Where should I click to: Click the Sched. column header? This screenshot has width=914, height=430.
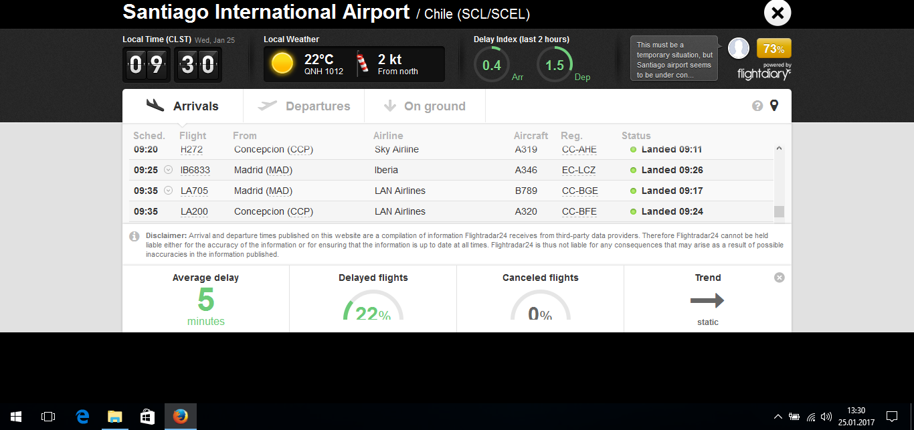coord(149,136)
